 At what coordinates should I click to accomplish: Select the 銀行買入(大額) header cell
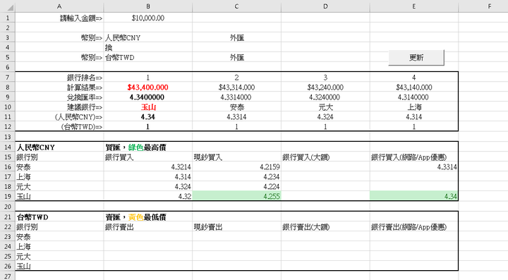coord(325,157)
